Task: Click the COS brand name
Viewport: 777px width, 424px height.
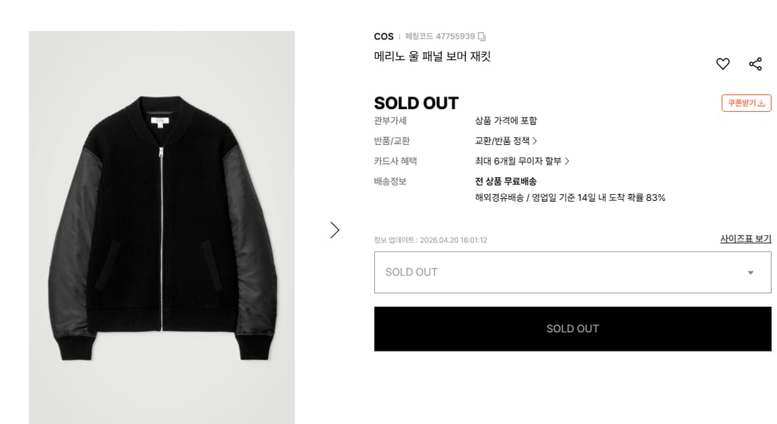Action: 383,36
